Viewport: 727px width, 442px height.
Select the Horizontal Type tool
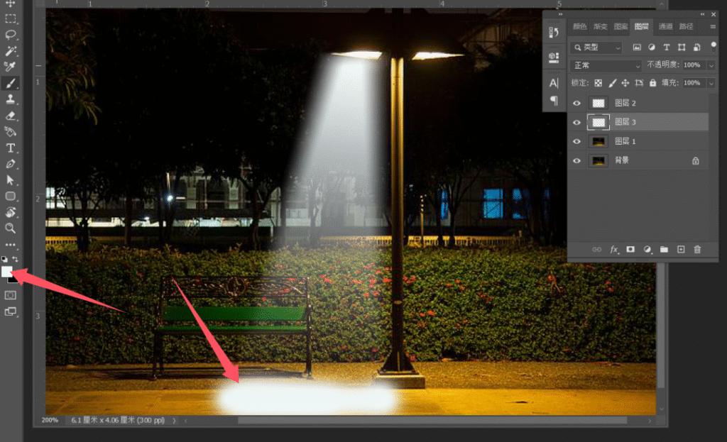pos(10,148)
